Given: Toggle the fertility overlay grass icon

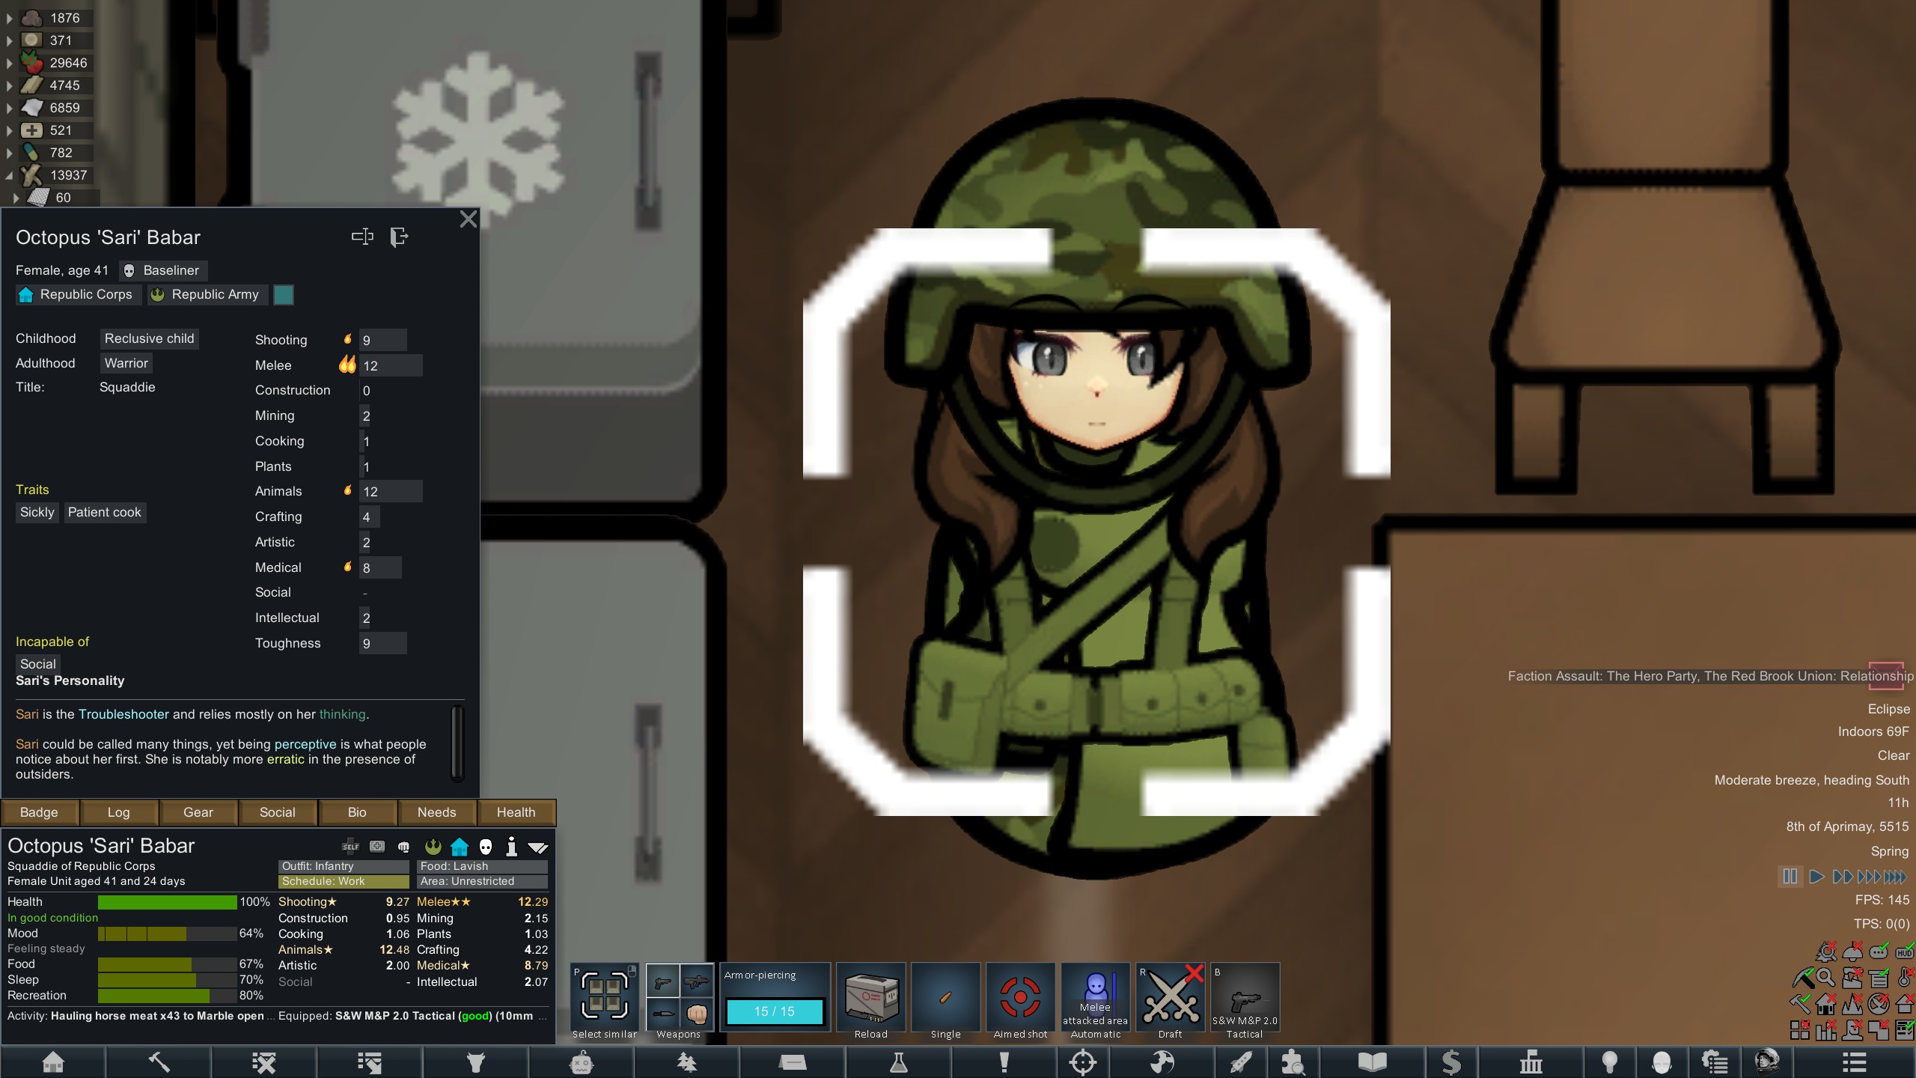Looking at the screenshot, I should 1852,1004.
